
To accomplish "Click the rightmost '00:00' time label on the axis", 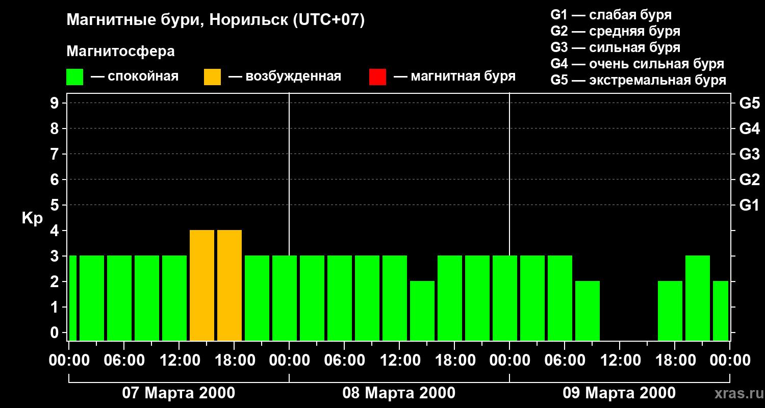I will (x=729, y=361).
